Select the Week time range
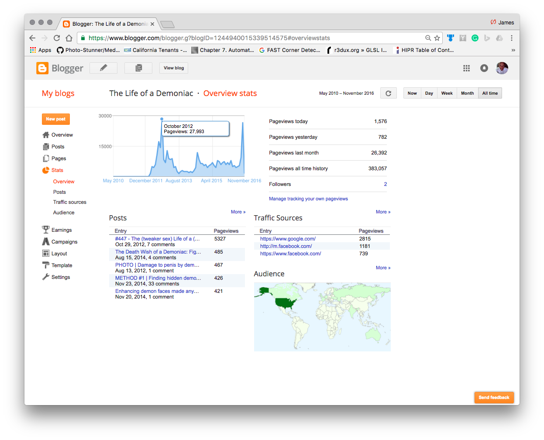This screenshot has width=544, height=440. click(x=447, y=93)
